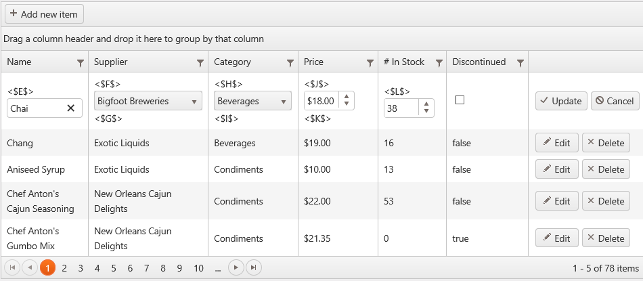Delete the Aniseed Syrup row

pyautogui.click(x=606, y=169)
